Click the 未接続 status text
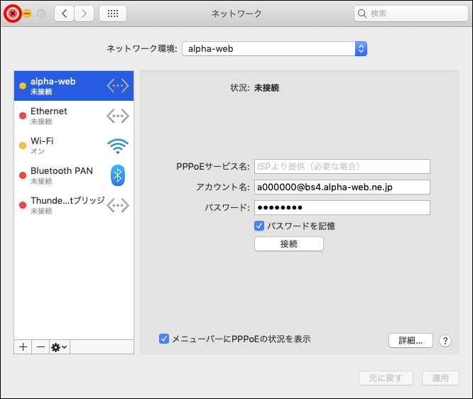Viewport: 473px width, 399px height. coord(266,88)
